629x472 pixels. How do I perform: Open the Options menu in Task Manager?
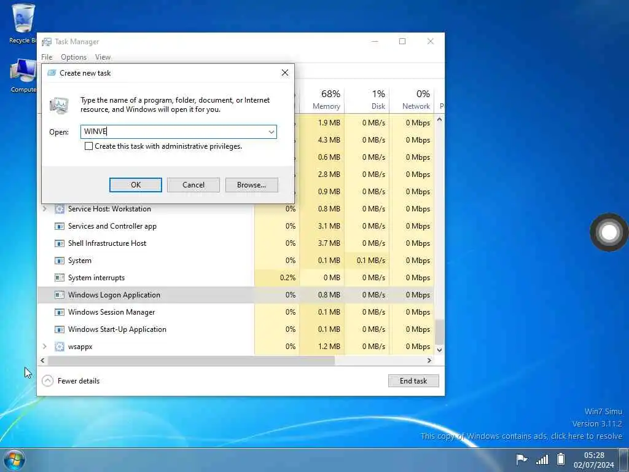click(x=74, y=57)
